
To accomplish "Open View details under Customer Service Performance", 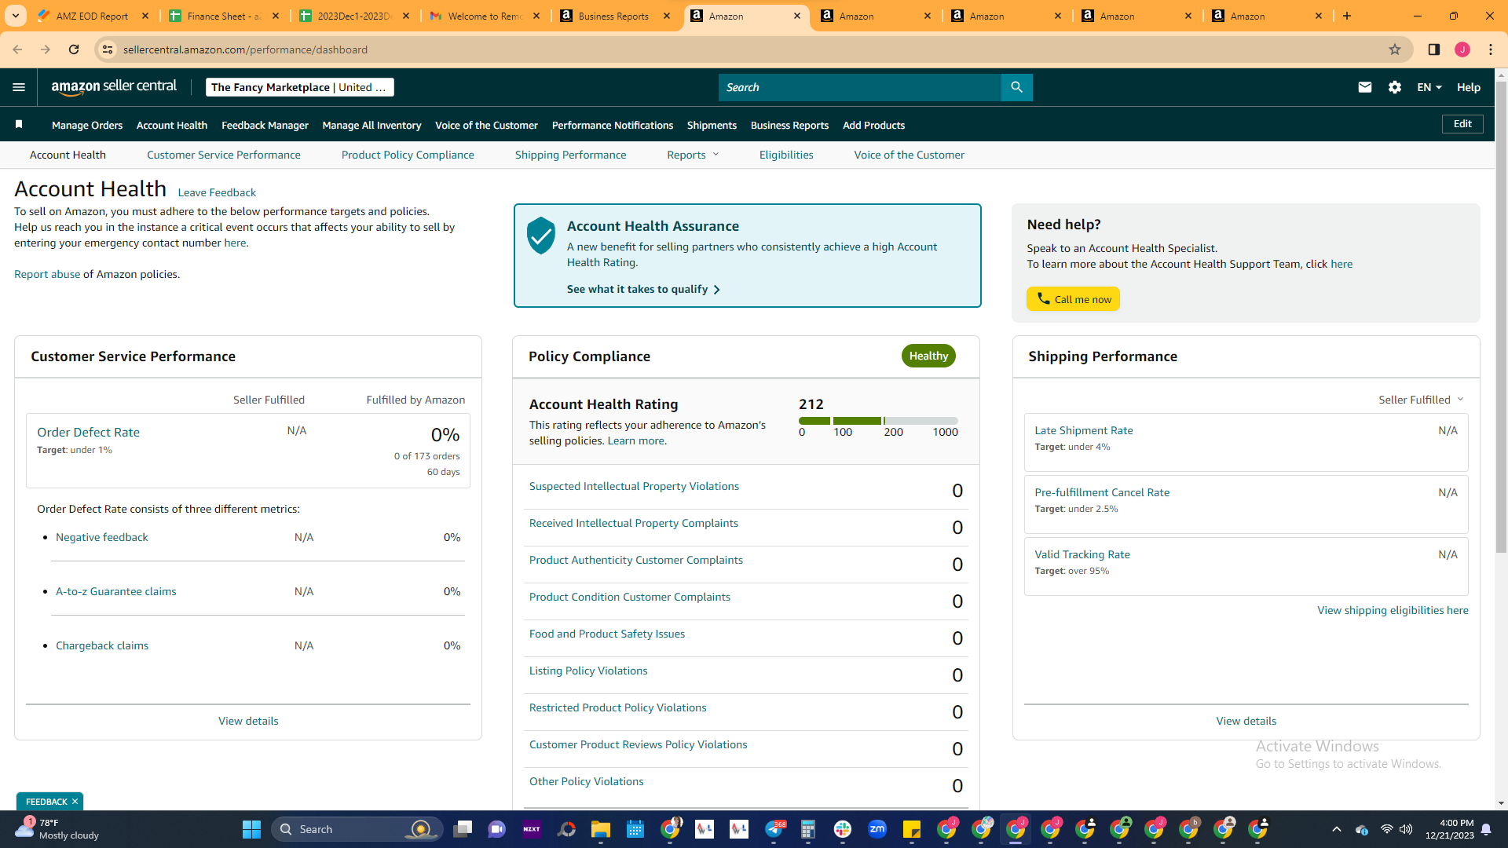I will coord(248,721).
